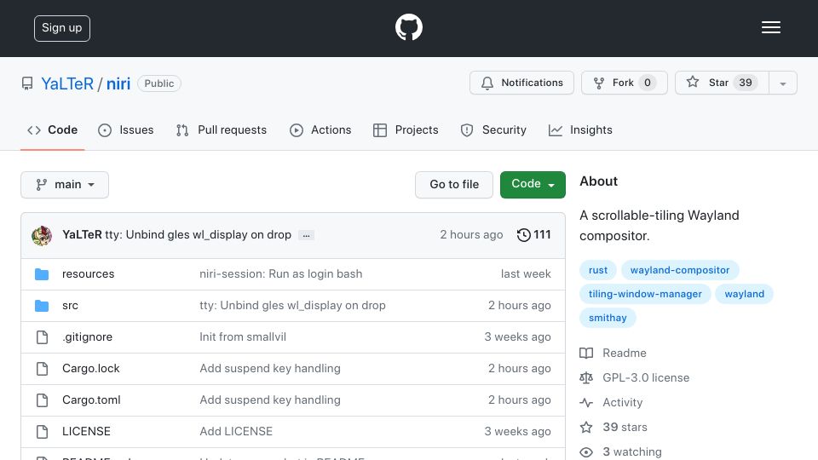
Task: Open the Insights tab
Action: [580, 129]
